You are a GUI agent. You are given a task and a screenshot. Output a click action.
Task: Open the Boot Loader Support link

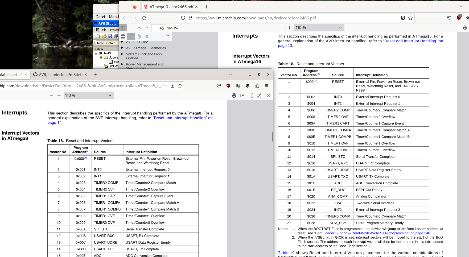[372, 233]
